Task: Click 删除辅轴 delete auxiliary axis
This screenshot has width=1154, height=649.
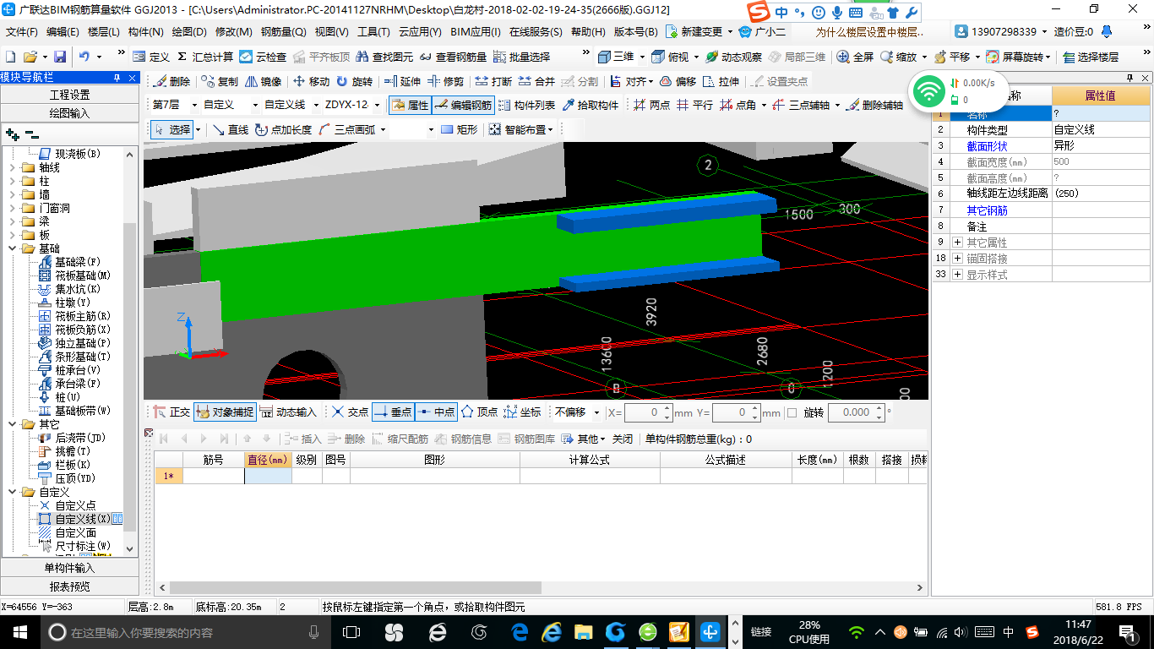Action: [874, 106]
